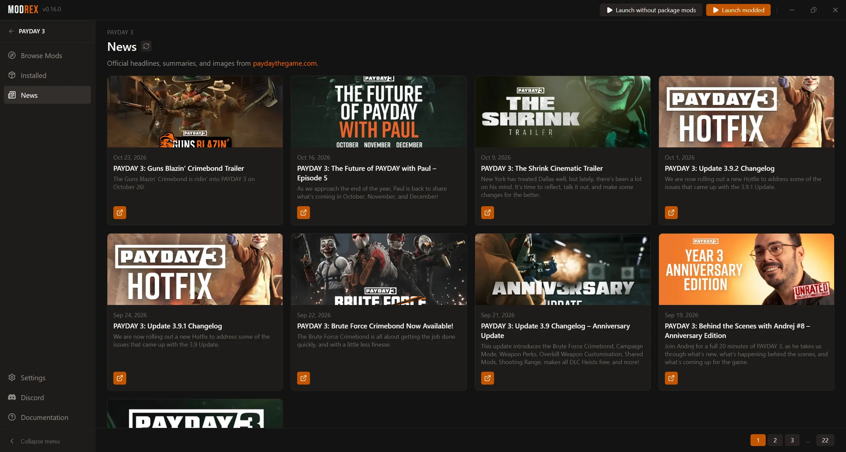
Task: Select the News sidebar item
Action: click(47, 95)
